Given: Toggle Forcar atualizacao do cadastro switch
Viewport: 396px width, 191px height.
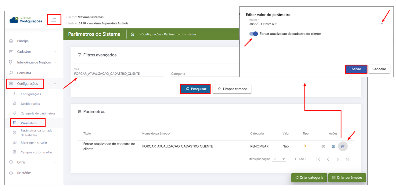Looking at the screenshot, I should (254, 34).
